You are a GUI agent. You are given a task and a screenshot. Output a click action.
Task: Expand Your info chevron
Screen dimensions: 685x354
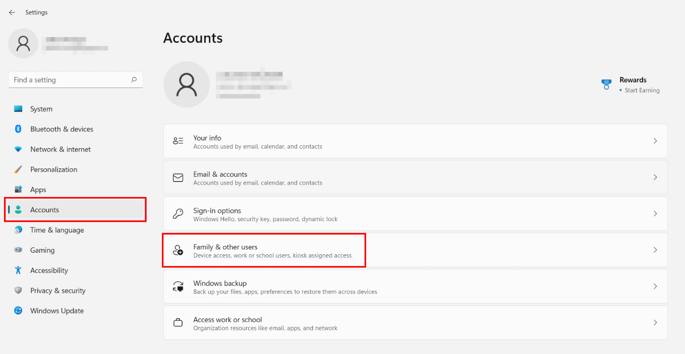point(655,141)
